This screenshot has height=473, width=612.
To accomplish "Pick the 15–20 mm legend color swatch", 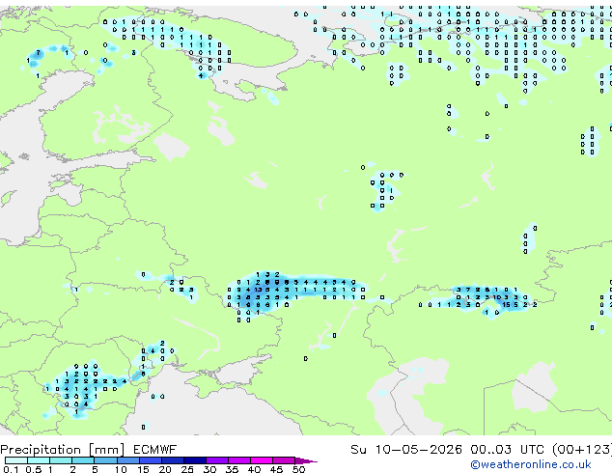I will [x=150, y=460].
